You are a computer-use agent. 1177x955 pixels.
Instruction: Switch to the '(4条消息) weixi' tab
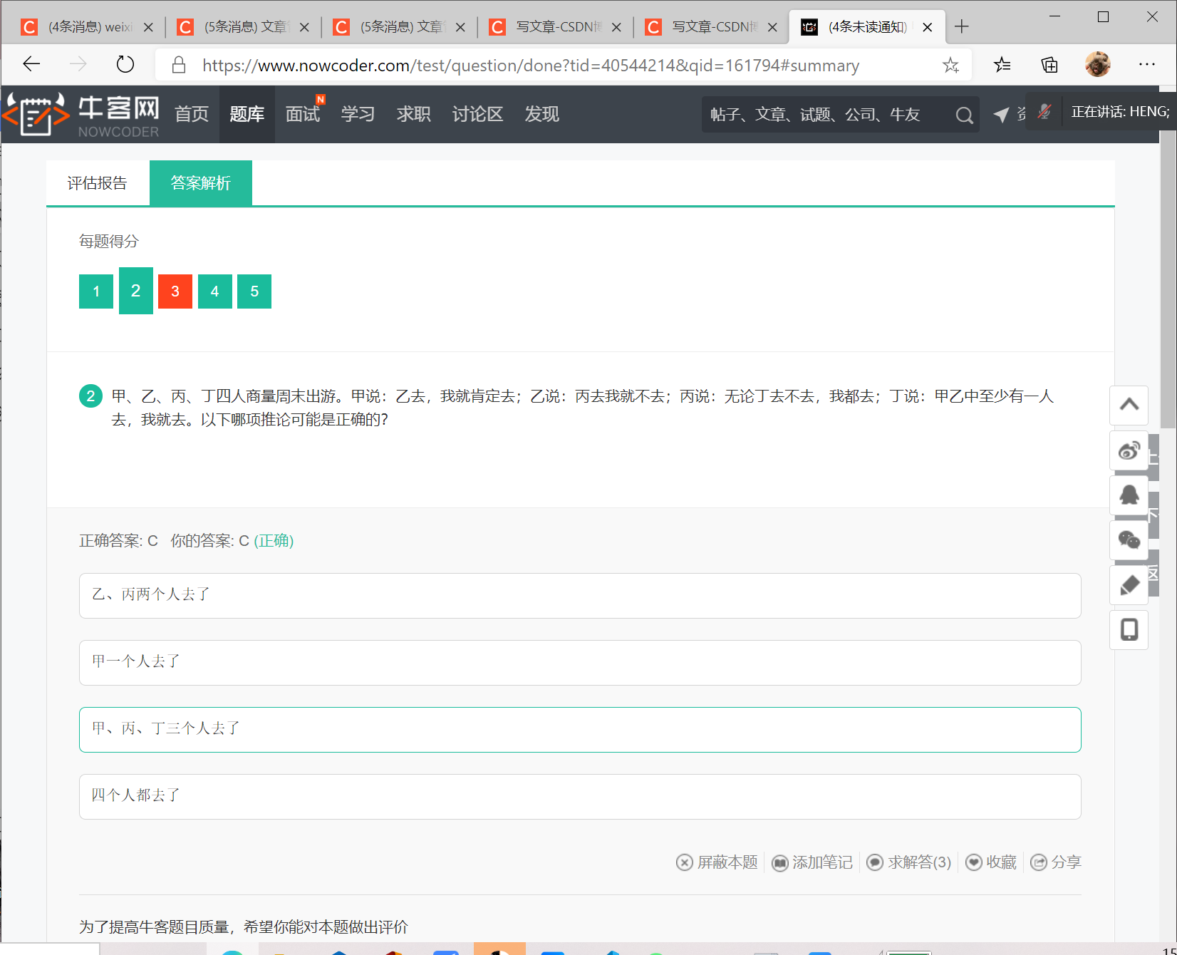(x=87, y=27)
